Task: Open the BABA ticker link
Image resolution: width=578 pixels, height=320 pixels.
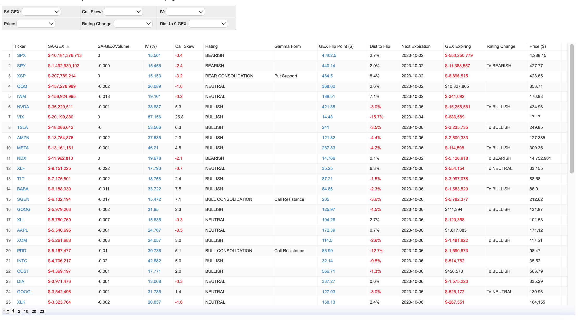Action: [x=23, y=189]
